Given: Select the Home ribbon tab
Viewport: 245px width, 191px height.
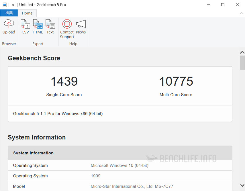Looking at the screenshot, I should tap(27, 13).
